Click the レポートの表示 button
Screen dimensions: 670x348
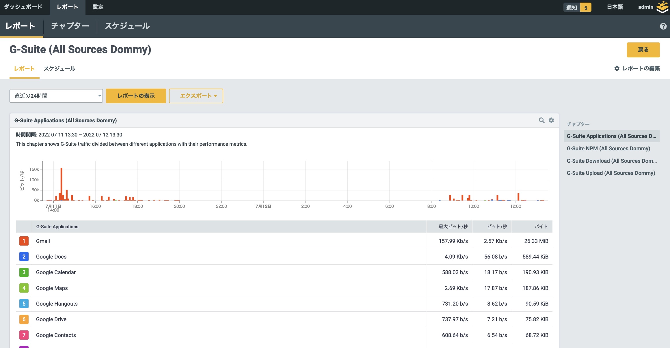coord(136,96)
